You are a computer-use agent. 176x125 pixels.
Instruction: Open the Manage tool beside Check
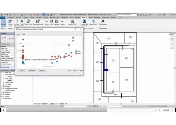tap(56, 22)
